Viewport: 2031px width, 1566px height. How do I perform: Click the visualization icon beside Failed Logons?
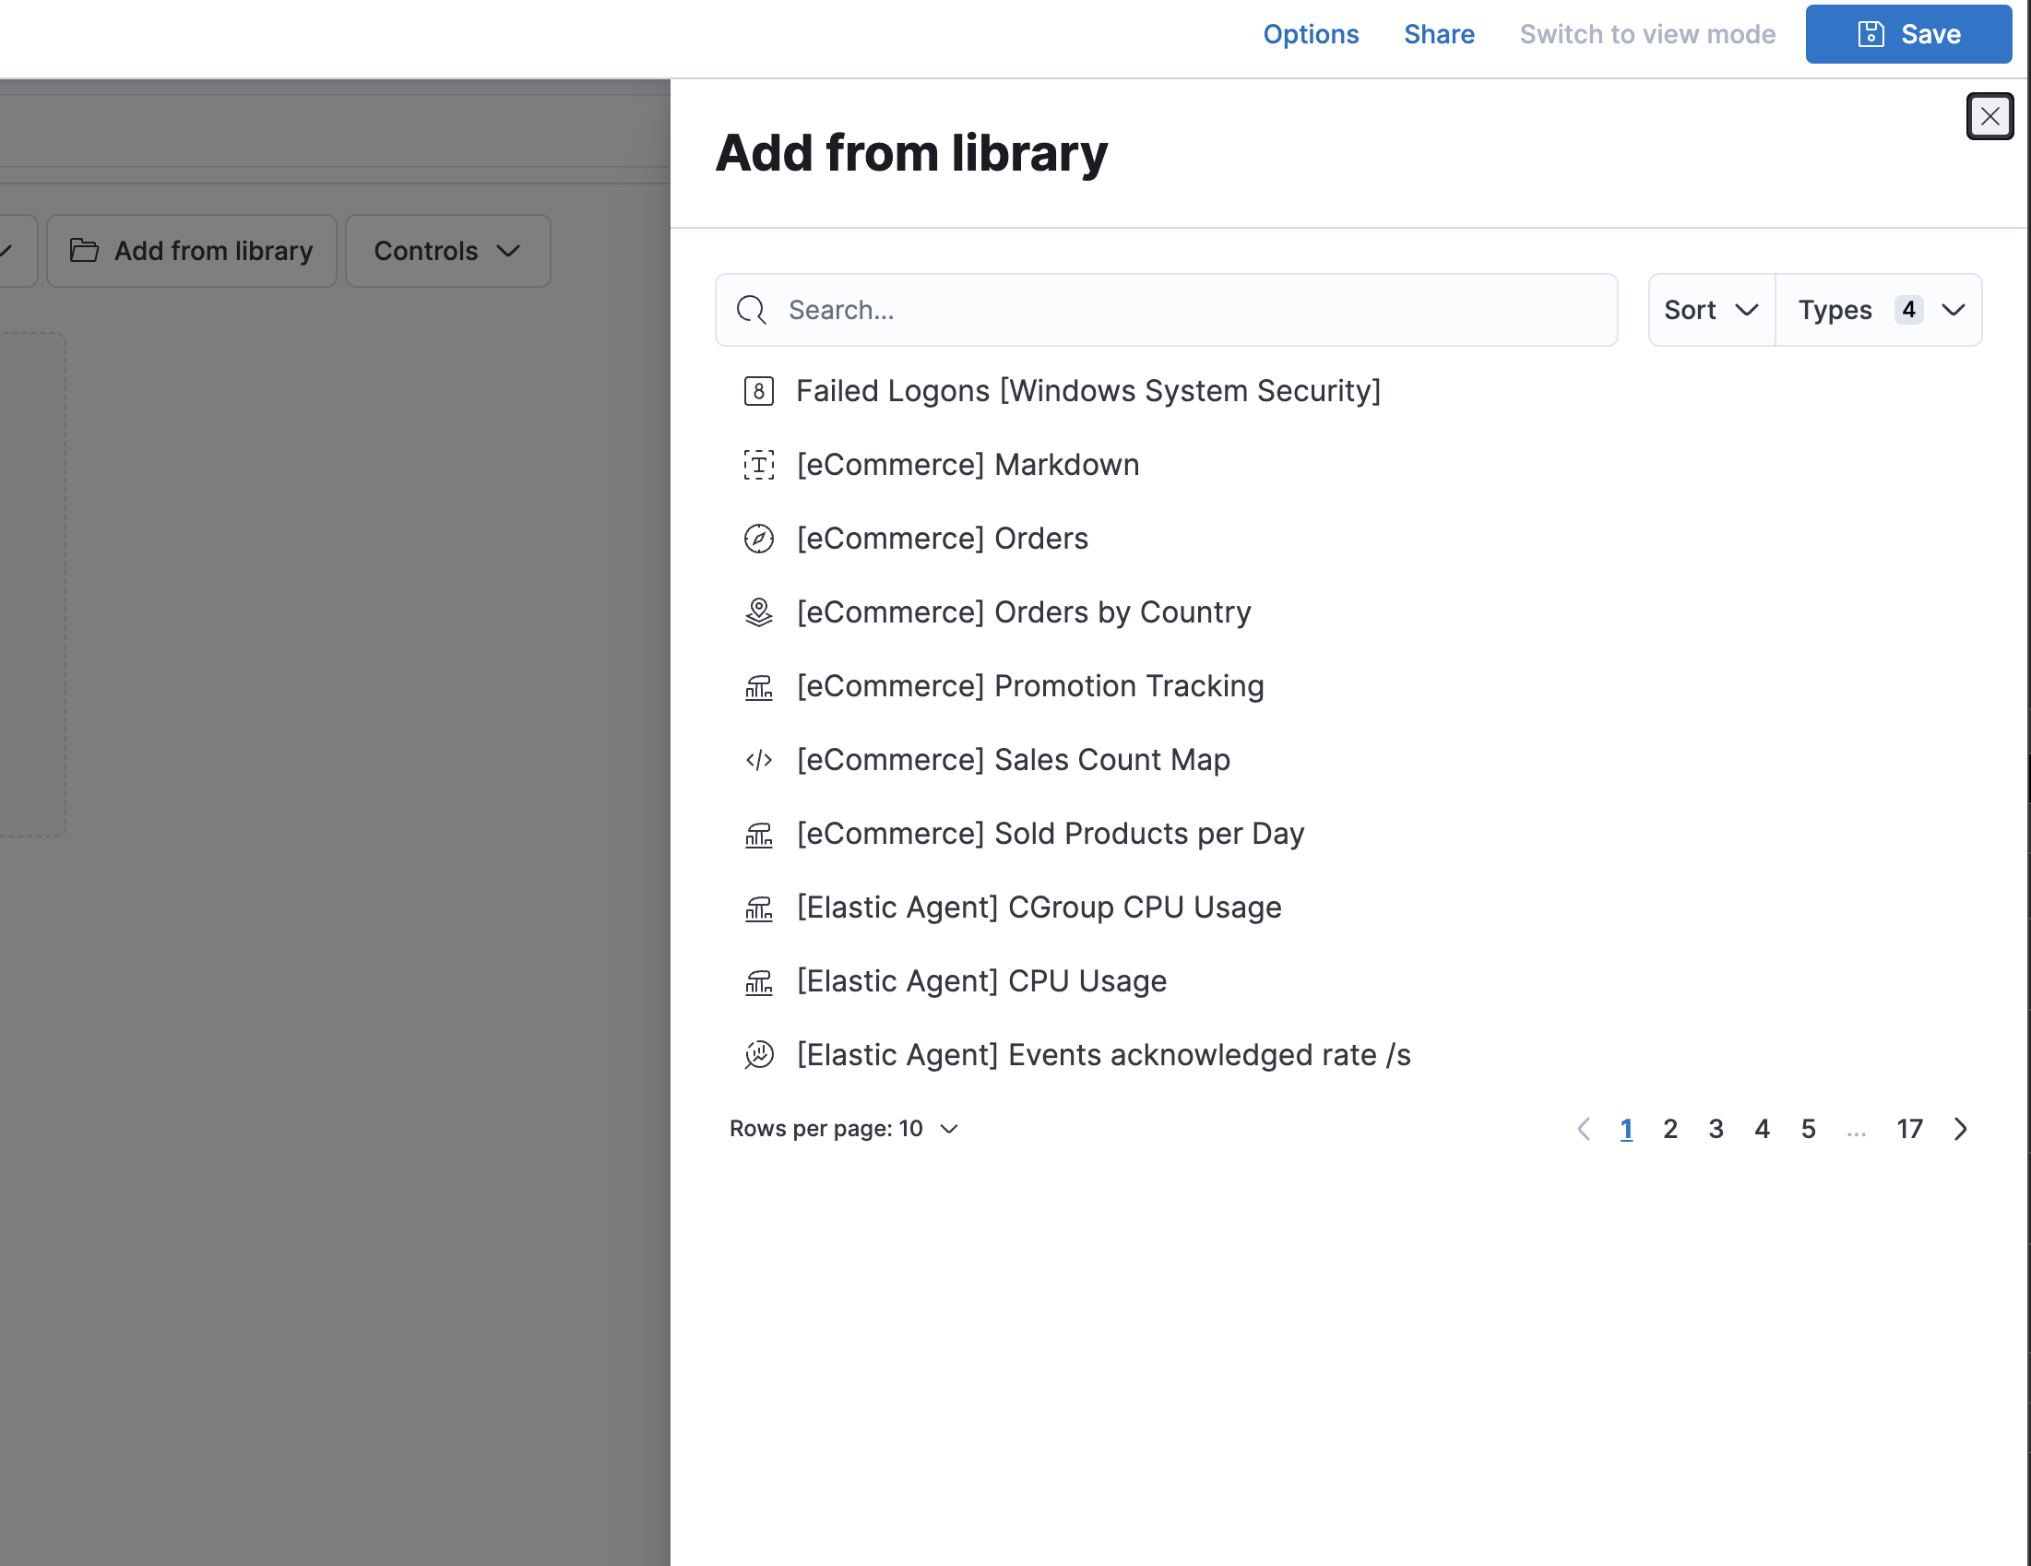(x=759, y=390)
